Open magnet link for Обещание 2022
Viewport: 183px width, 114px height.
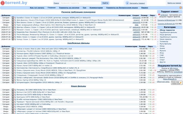(x=15, y=107)
